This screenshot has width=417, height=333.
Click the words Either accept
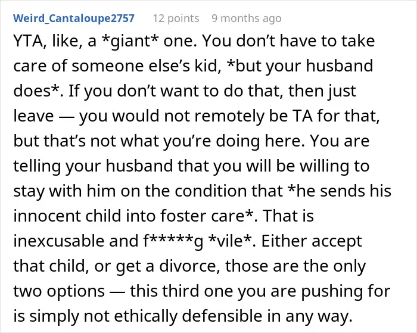click(x=312, y=241)
